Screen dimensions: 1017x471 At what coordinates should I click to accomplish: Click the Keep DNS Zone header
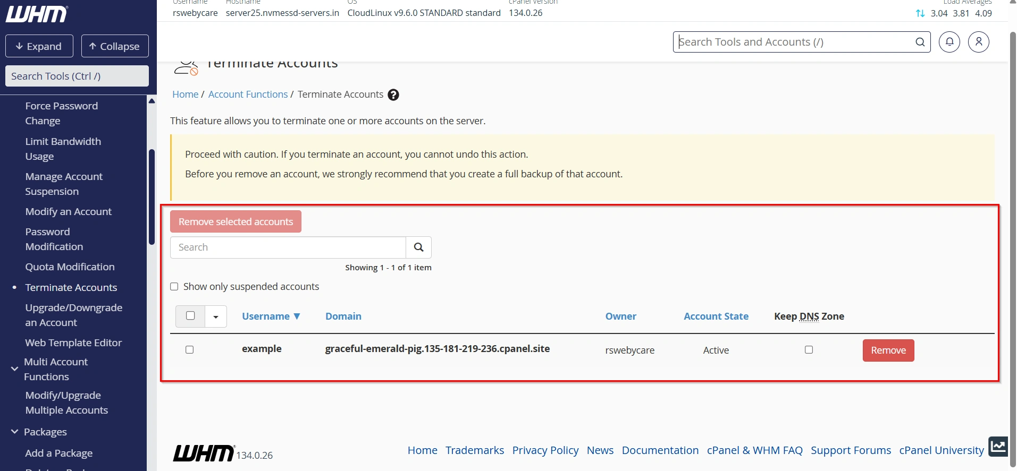point(809,316)
